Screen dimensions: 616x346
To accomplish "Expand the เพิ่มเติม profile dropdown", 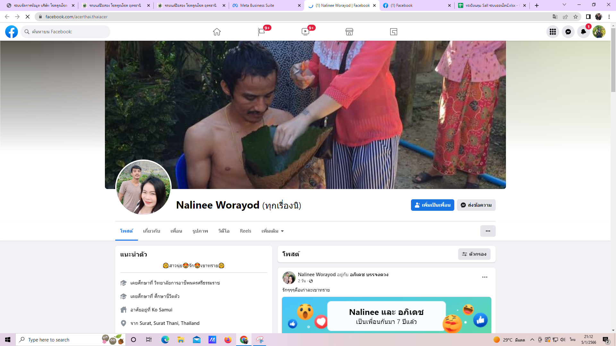I will point(272,231).
